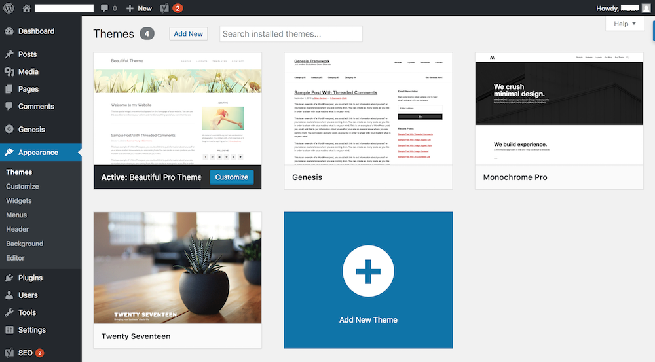This screenshot has width=655, height=362.
Task: Click the Themes page heading
Action: [x=113, y=34]
